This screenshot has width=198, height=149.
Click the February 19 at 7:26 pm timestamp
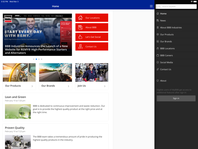(x=15, y=101)
